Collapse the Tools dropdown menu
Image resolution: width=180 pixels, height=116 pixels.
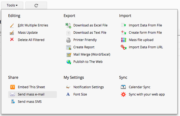(12, 5)
